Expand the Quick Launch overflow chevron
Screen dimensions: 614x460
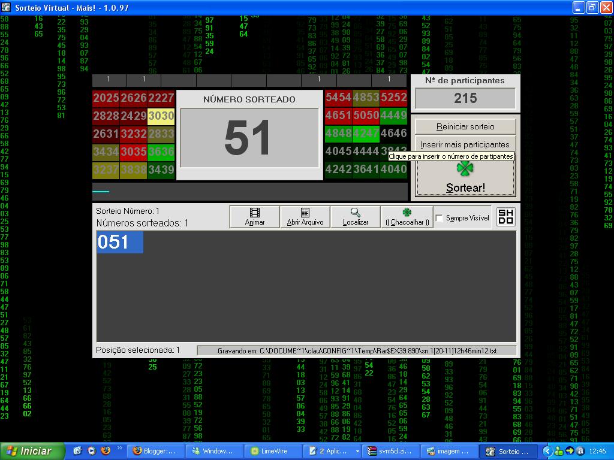pos(120,448)
